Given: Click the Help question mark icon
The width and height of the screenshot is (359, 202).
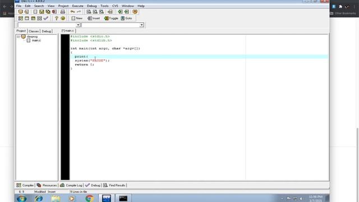Looking at the screenshot, I should pos(56,19).
